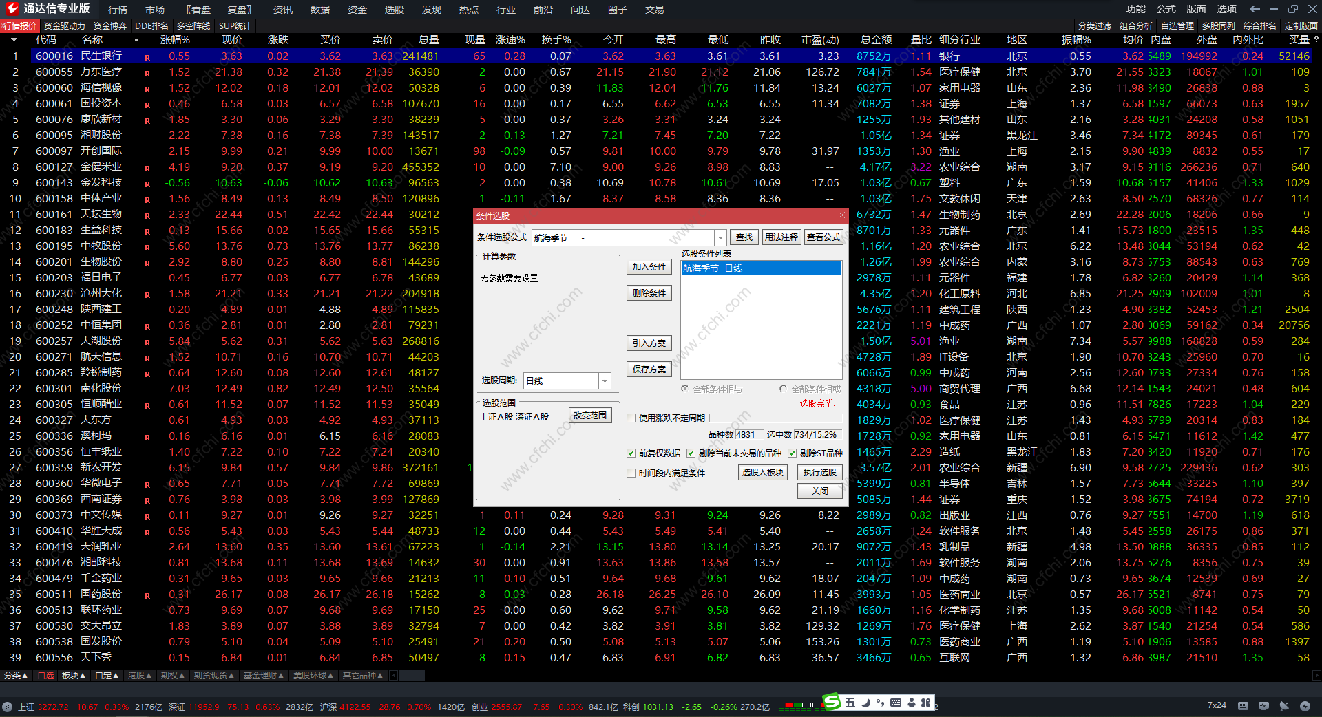Screen dimensions: 1322x717
Task: Switch to the DDE排名 tab
Action: 151,26
